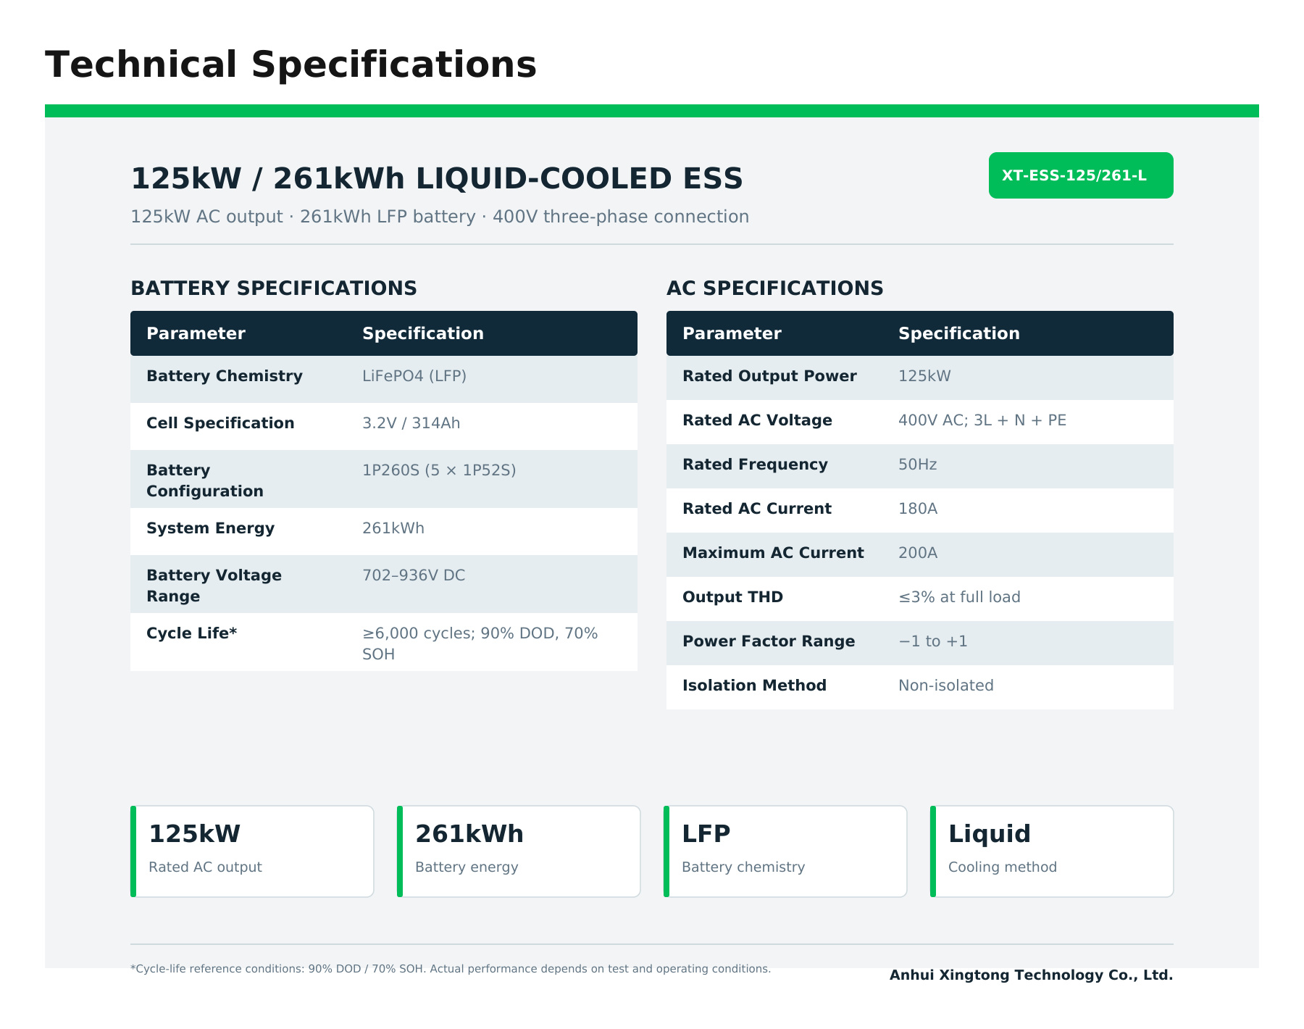Click the "Rated AC Voltage" parameter label

[x=757, y=420]
